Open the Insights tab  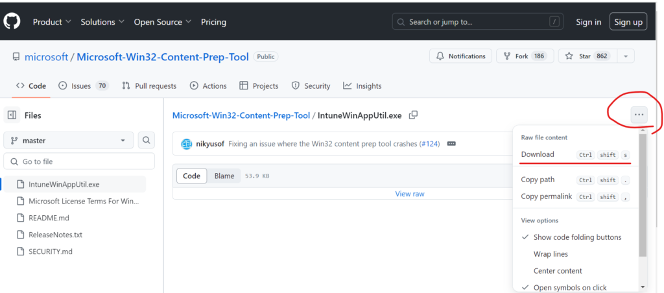click(x=362, y=86)
